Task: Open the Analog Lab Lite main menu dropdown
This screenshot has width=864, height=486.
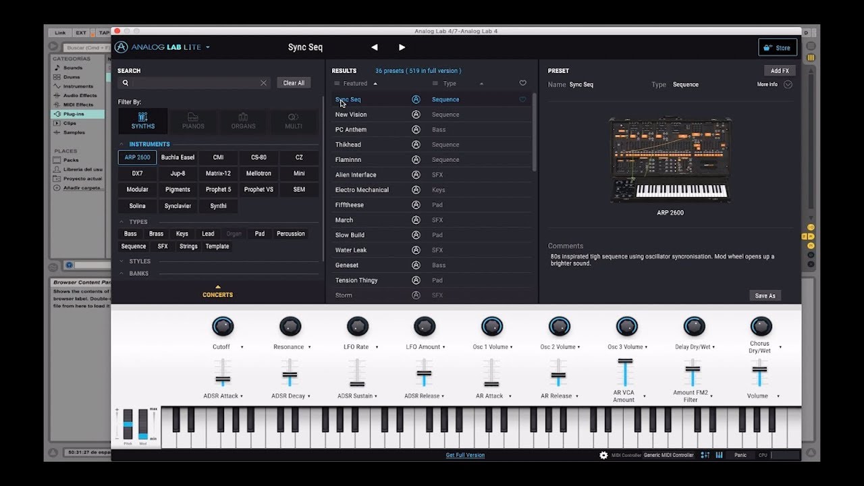Action: 208,47
